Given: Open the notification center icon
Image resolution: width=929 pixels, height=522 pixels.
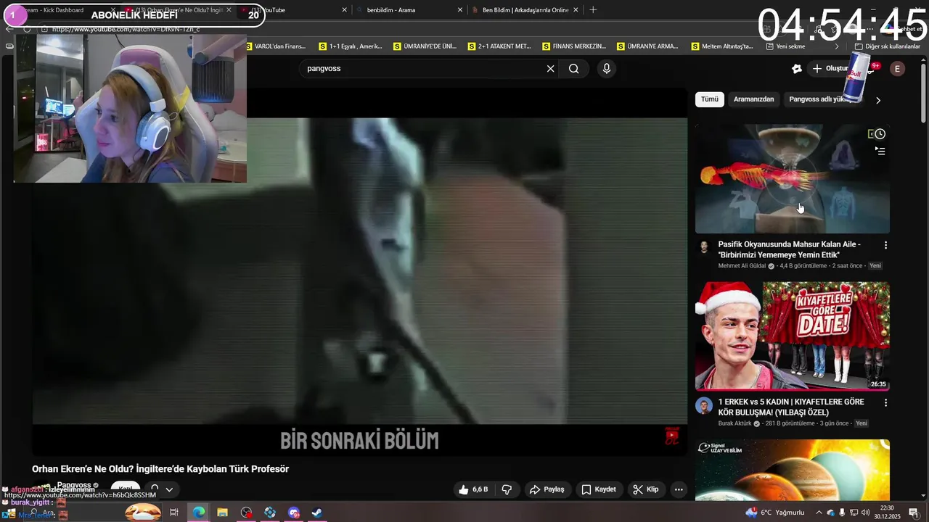Looking at the screenshot, I should coord(913,513).
